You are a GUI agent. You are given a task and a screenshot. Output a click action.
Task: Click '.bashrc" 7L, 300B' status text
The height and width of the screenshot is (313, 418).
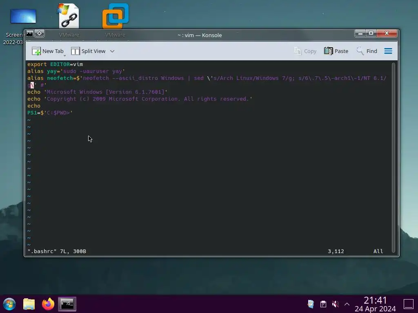pyautogui.click(x=57, y=251)
